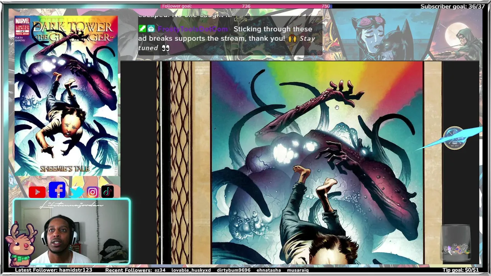Click the 'Sheemie's Tale' title on cover
The height and width of the screenshot is (276, 491).
click(x=65, y=169)
